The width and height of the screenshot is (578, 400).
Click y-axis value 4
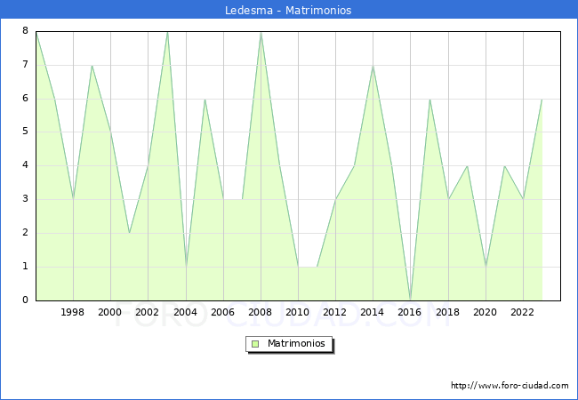pyautogui.click(x=25, y=164)
